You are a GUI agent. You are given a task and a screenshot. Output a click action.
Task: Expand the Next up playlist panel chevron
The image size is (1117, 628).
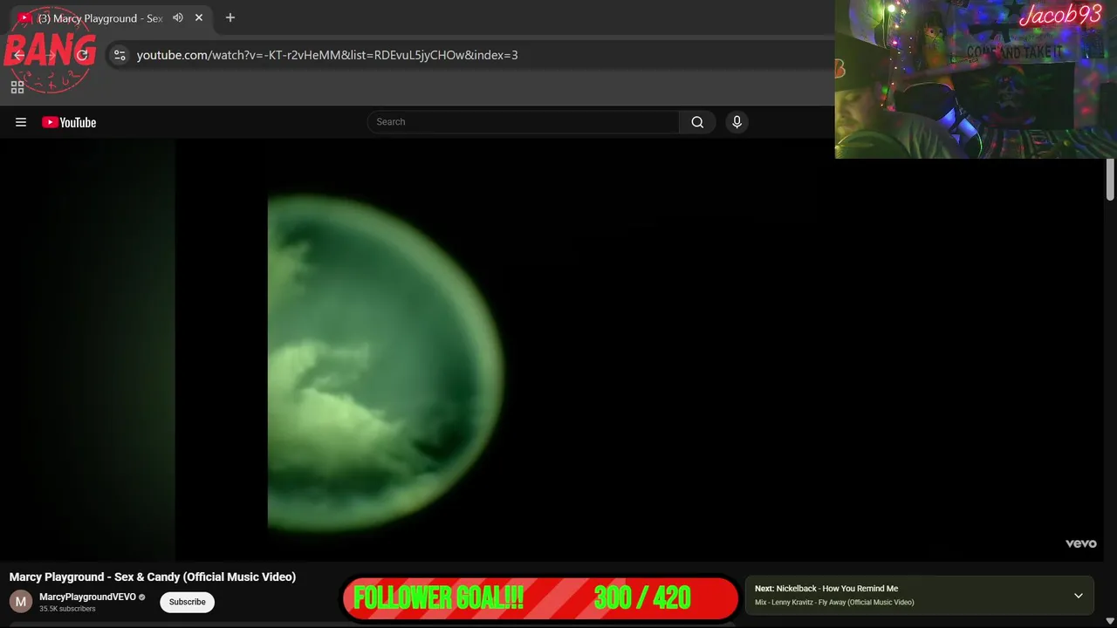(x=1079, y=596)
